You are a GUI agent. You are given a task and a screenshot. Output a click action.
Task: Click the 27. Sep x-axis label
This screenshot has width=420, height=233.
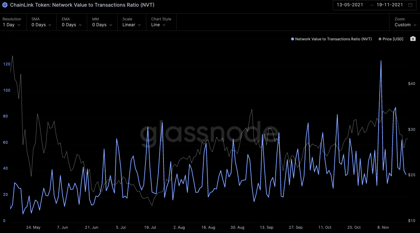296,228
